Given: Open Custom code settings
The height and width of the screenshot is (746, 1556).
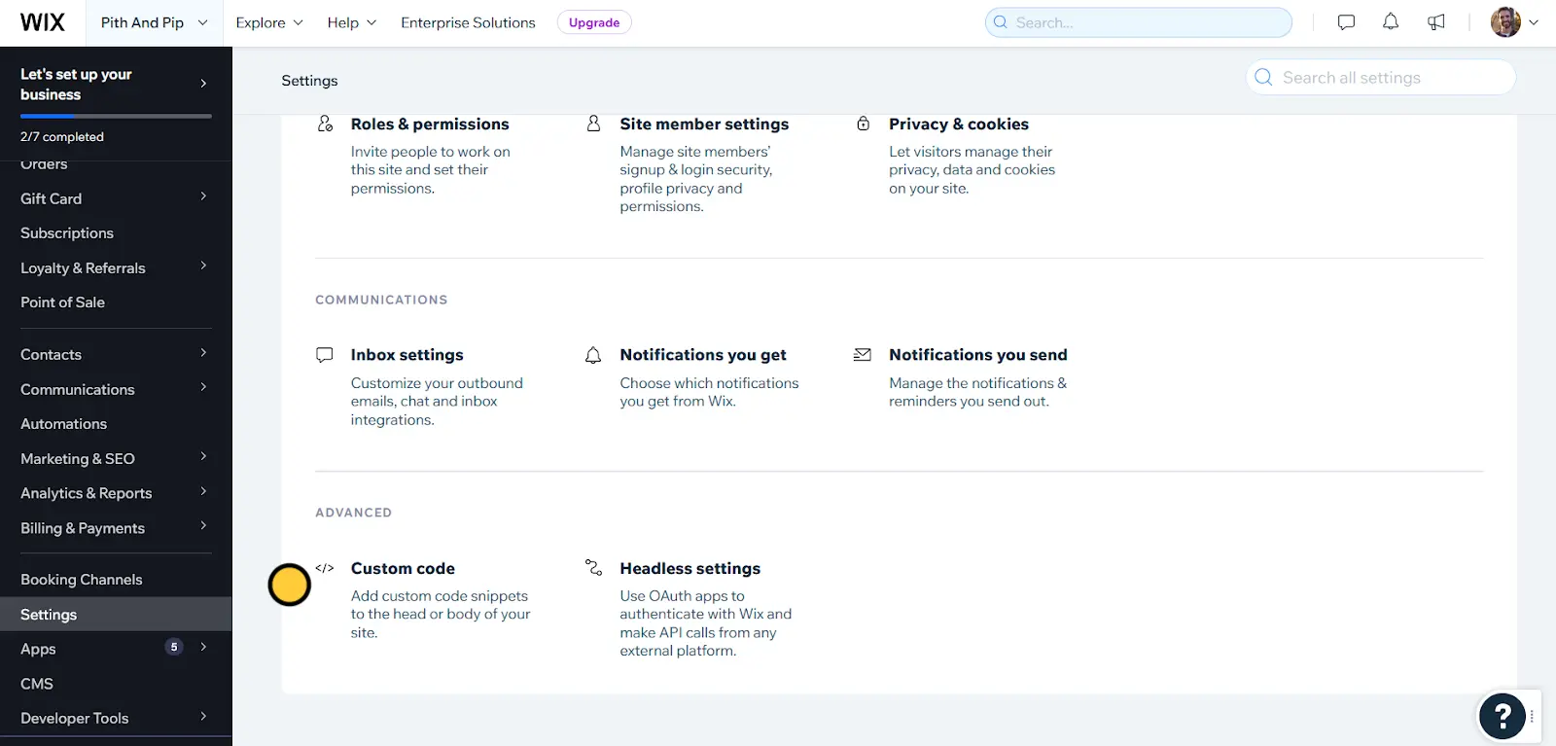Looking at the screenshot, I should click(x=403, y=568).
